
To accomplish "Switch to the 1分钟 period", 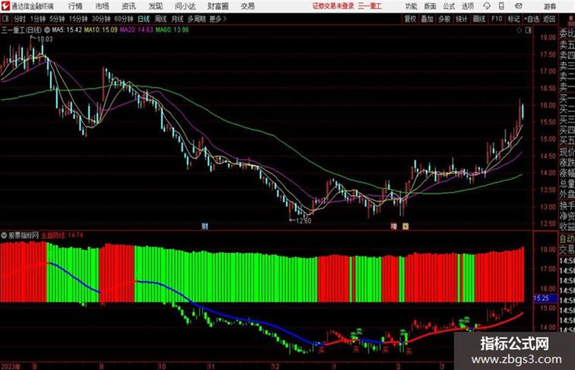I will [38, 19].
